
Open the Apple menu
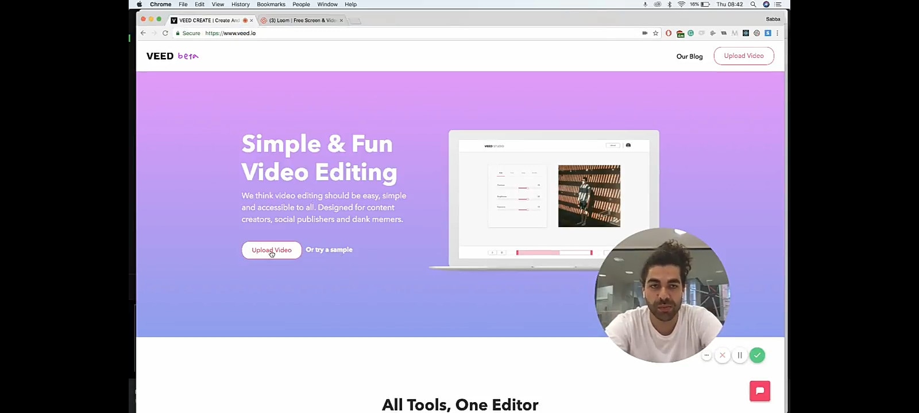(140, 4)
